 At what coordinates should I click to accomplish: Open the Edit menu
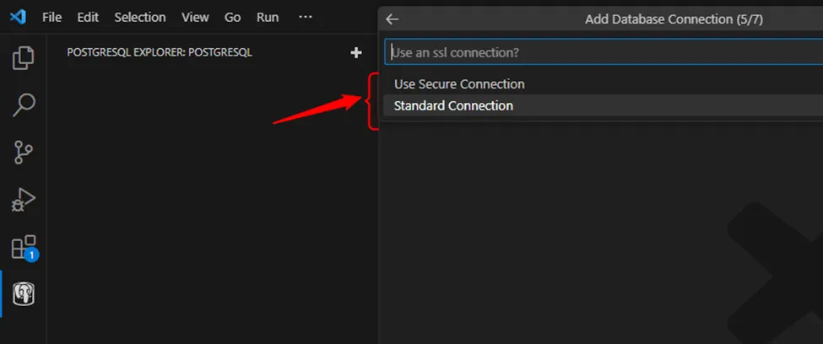pos(88,17)
